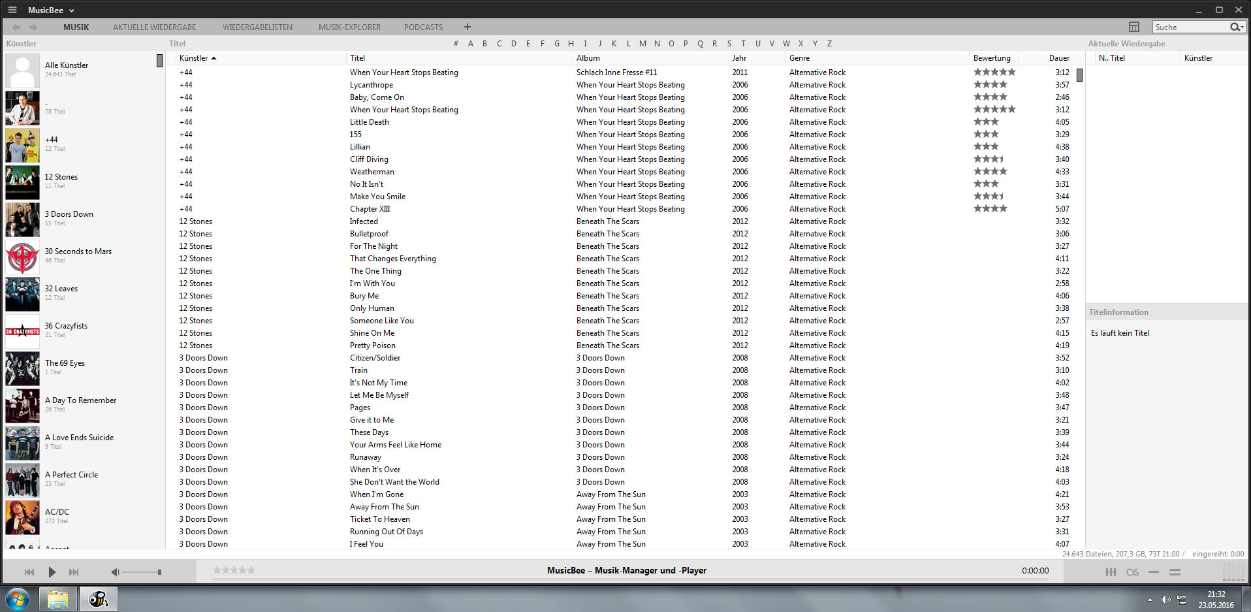Select track 'Chapter XIII'
Image resolution: width=1251 pixels, height=612 pixels.
pos(370,209)
